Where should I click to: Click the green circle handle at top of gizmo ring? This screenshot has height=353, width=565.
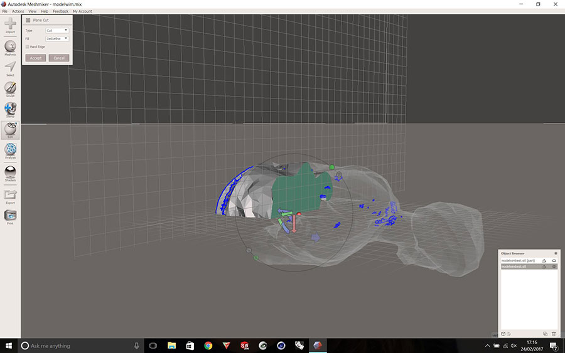coord(332,167)
